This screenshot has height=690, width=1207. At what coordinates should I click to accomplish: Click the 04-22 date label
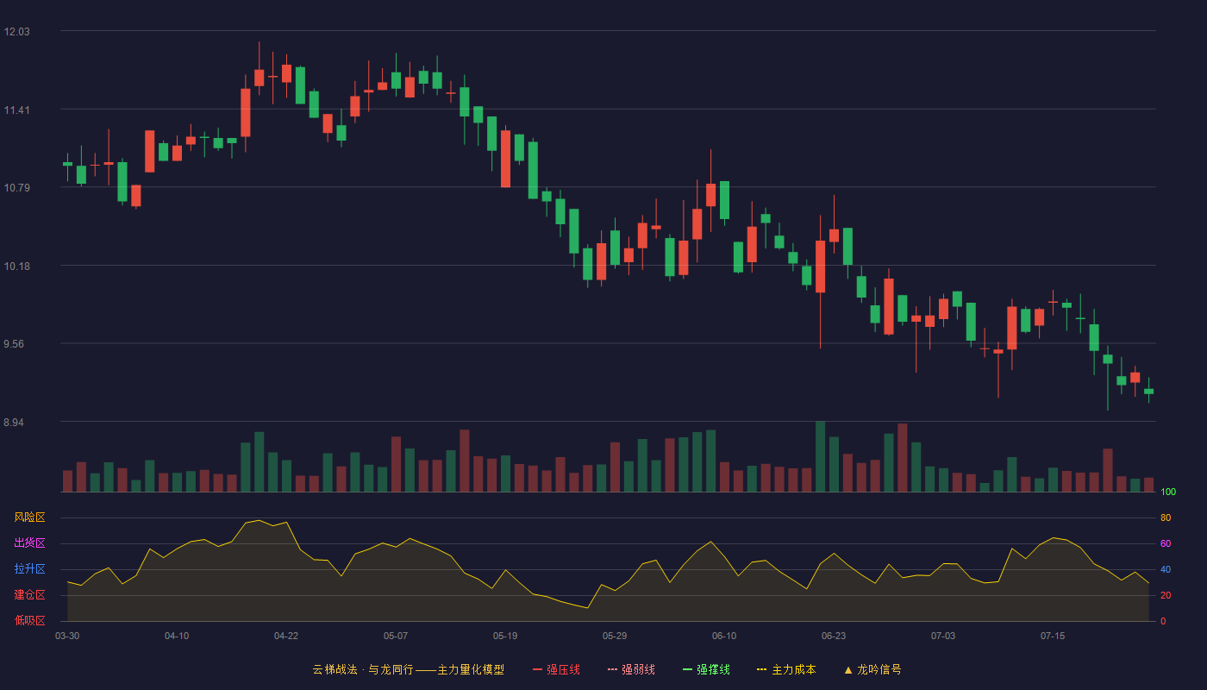coord(286,636)
